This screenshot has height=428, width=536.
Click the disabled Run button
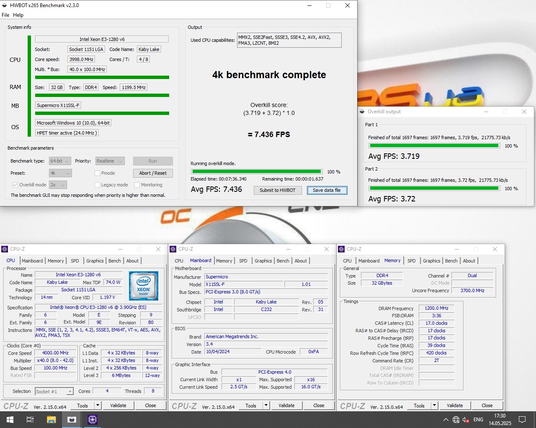[x=153, y=161]
